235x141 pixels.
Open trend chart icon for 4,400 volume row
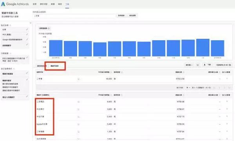[79, 102]
